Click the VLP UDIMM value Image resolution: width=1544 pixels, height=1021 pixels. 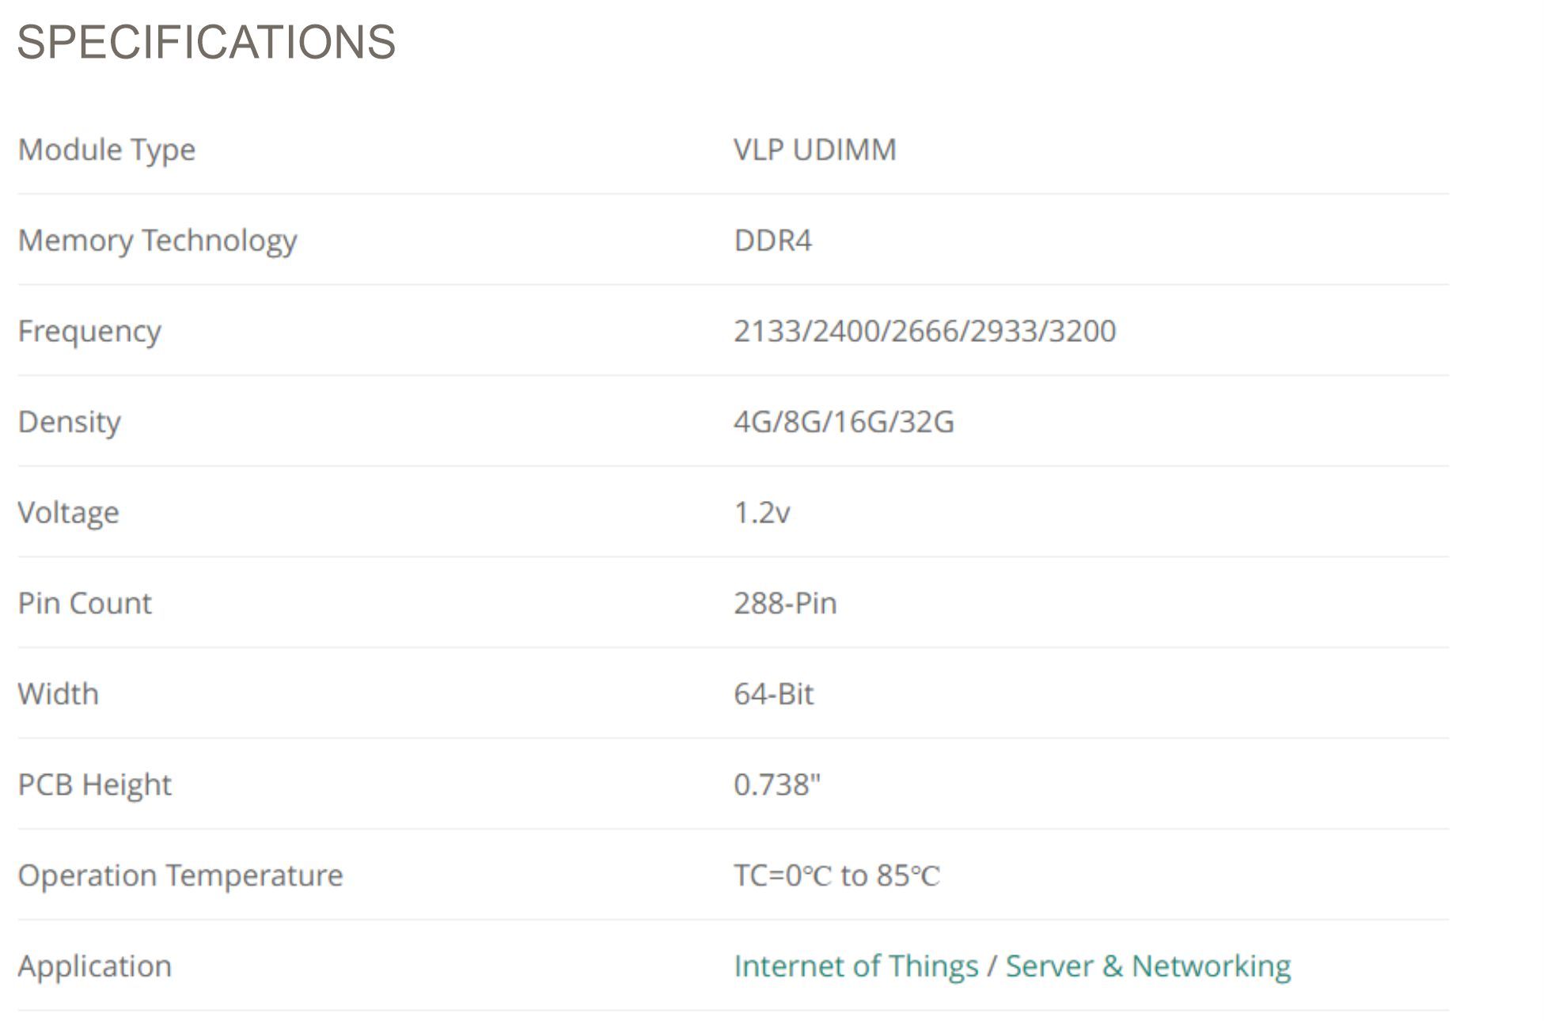815,150
